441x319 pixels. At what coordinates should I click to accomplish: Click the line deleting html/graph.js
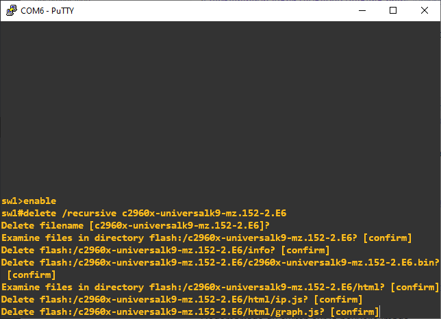click(190, 311)
